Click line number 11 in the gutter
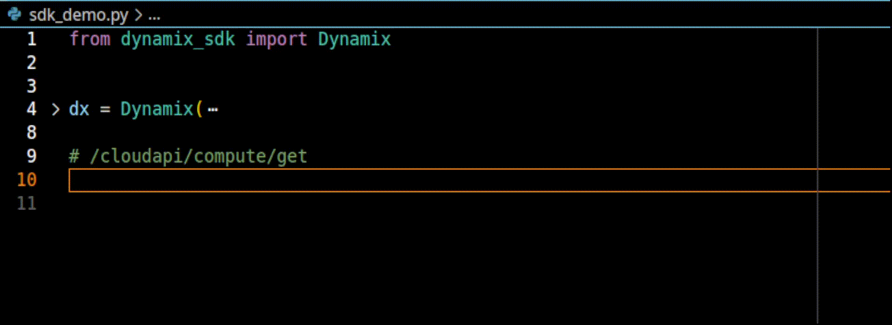This screenshot has width=892, height=325. click(26, 203)
